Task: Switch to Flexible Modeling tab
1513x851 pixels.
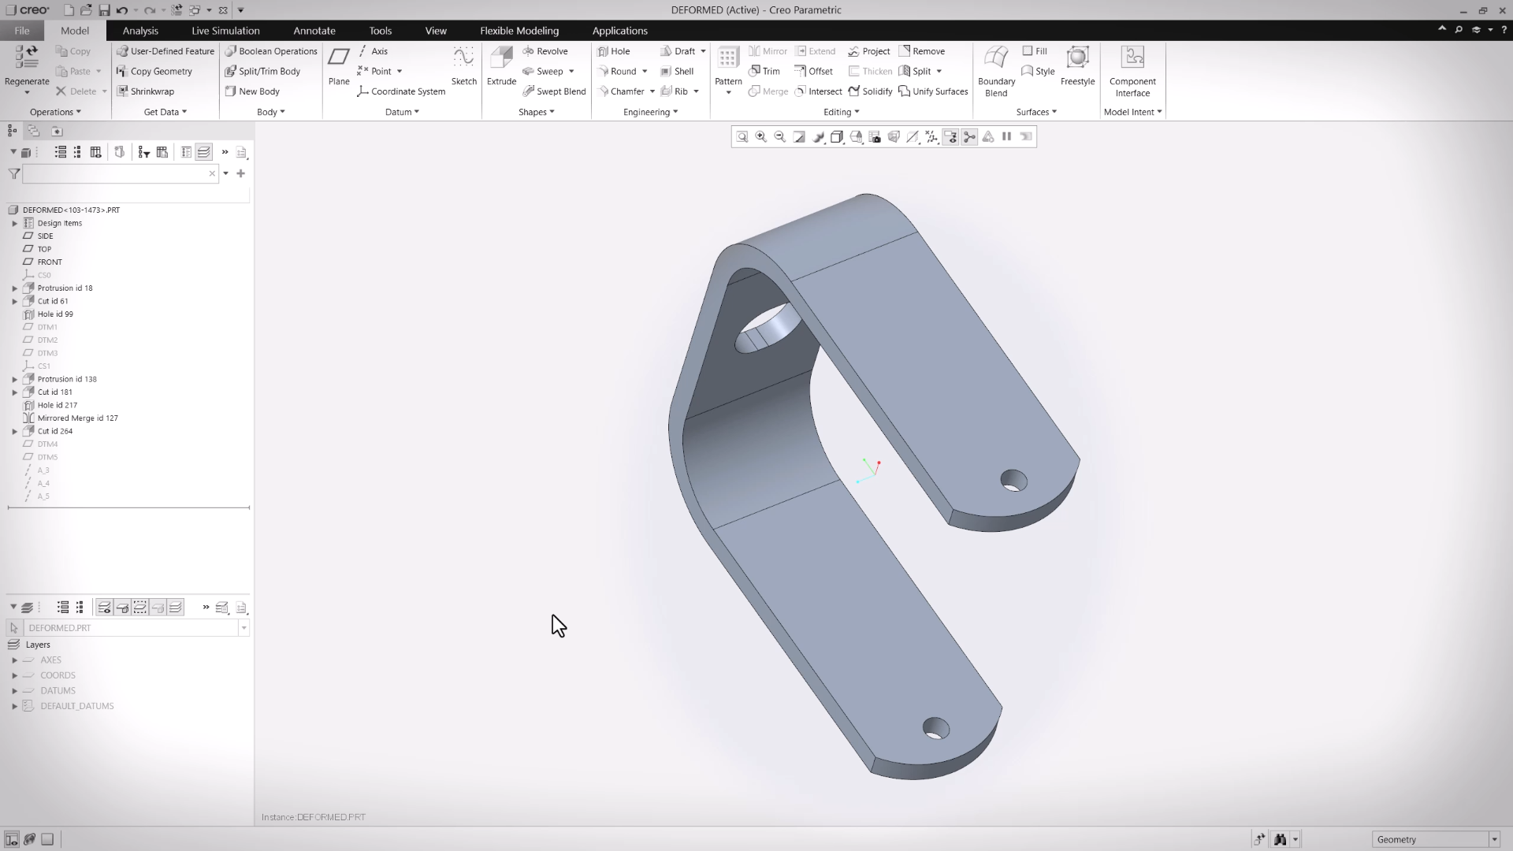Action: [519, 31]
